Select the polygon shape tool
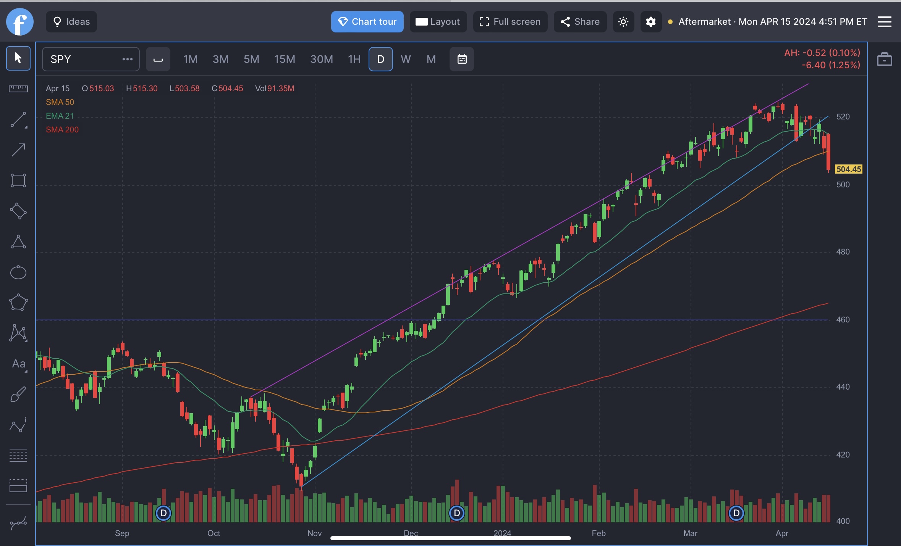The image size is (901, 546). 18,303
